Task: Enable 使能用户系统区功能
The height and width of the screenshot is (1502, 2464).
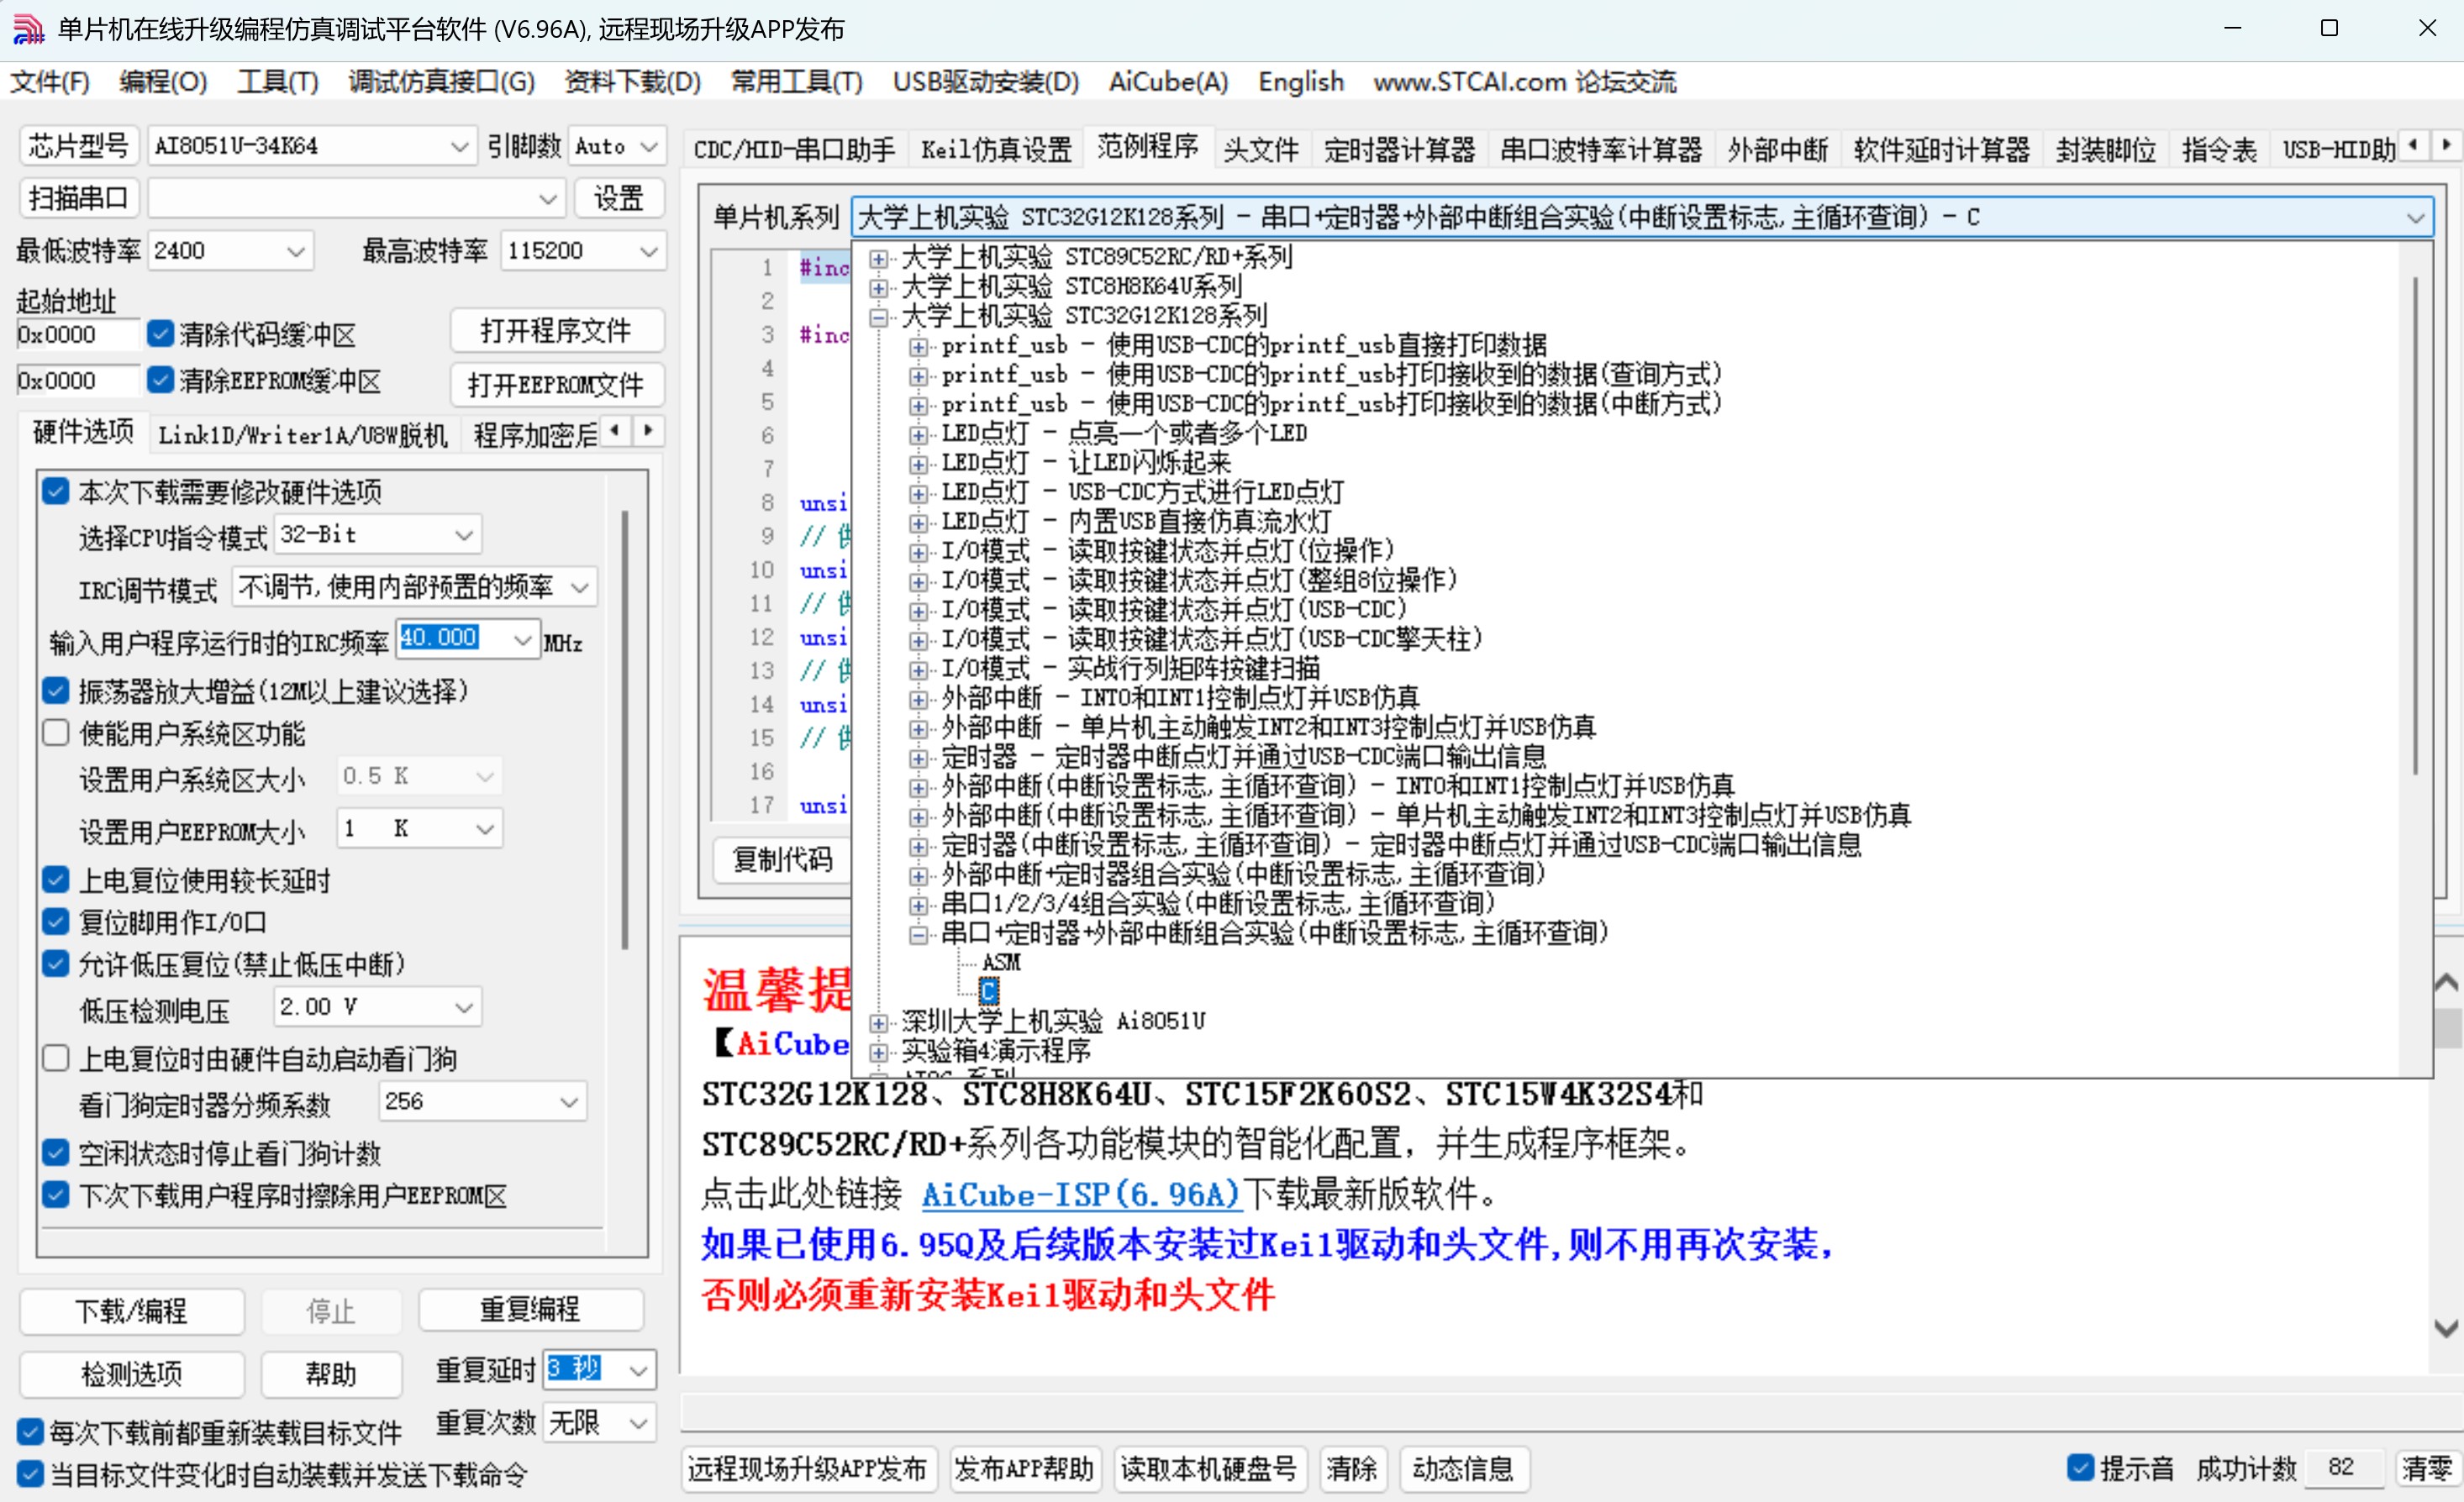Action: [56, 733]
